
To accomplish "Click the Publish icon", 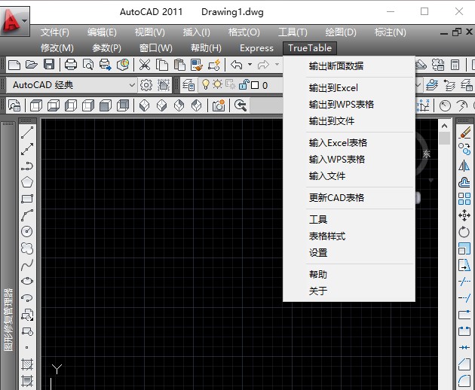I will pyautogui.click(x=105, y=65).
